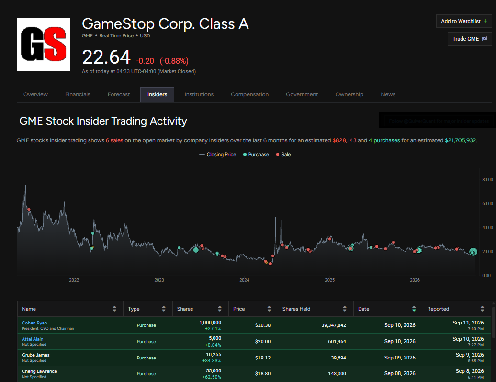This screenshot has width=496, height=382.
Task: Click the table's vertical scrollbar
Action: [494, 322]
